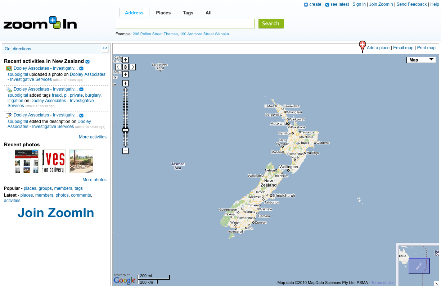Pan the map up with arrow button

pyautogui.click(x=125, y=60)
